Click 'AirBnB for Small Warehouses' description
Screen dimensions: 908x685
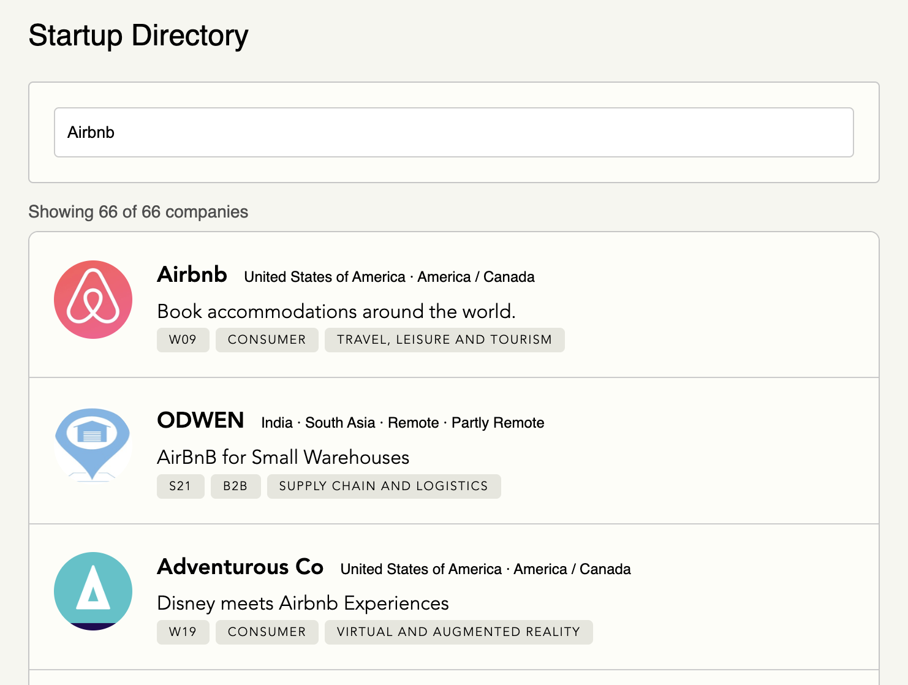[283, 457]
